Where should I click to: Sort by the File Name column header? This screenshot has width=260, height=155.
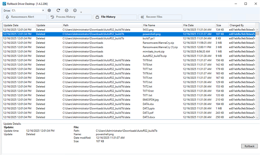tap(162, 25)
